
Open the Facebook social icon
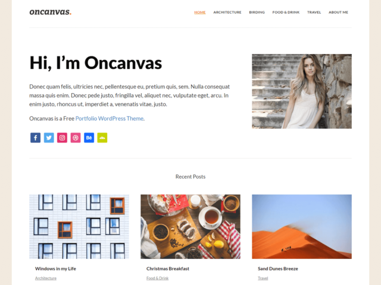(x=36, y=138)
